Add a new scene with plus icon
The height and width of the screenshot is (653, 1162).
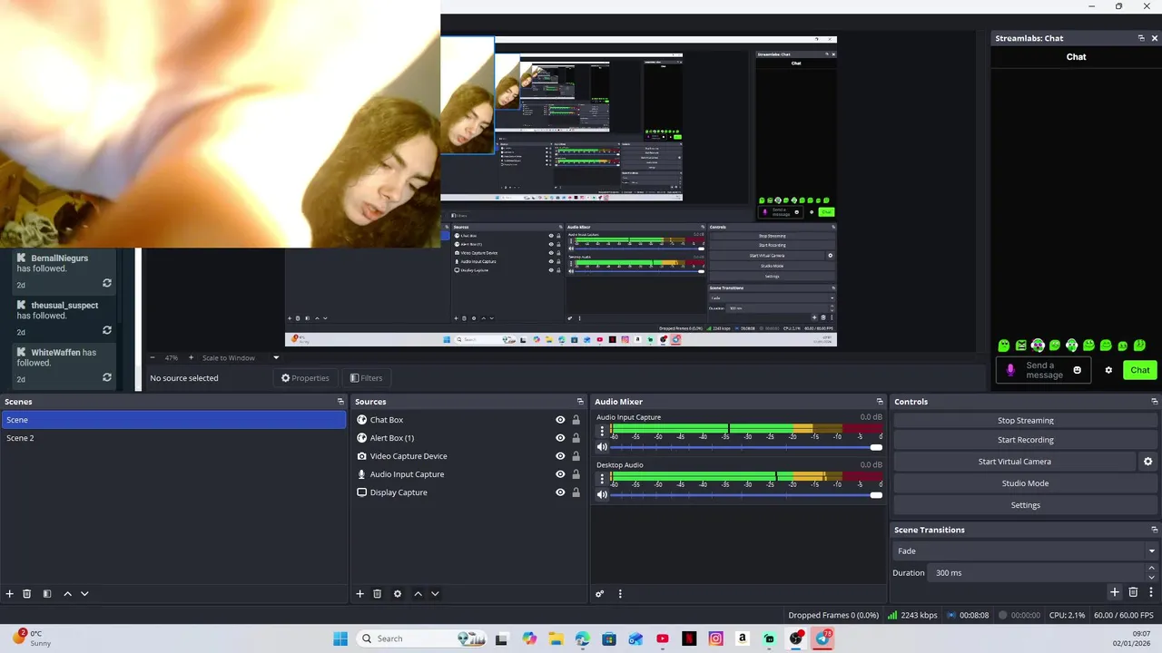tap(10, 594)
